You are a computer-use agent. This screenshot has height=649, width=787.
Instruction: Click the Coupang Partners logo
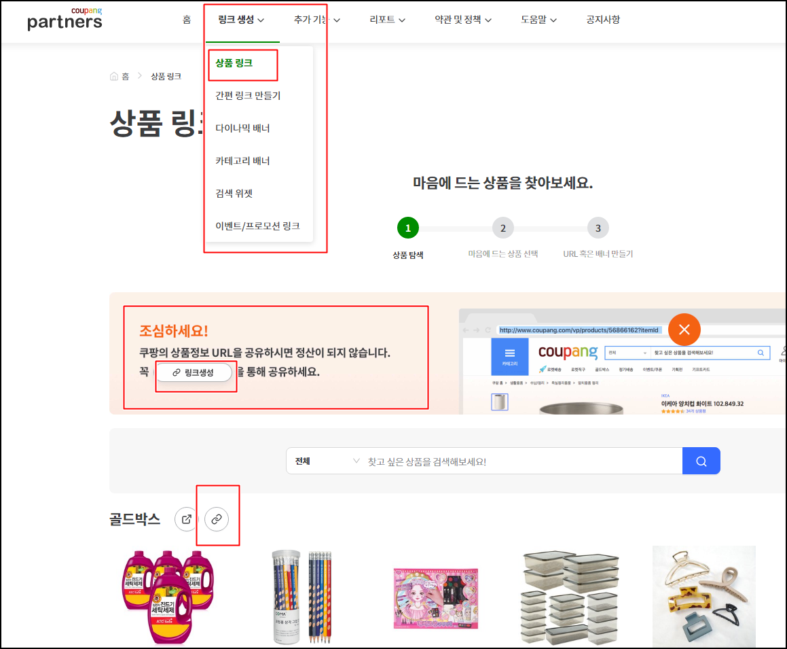click(65, 19)
